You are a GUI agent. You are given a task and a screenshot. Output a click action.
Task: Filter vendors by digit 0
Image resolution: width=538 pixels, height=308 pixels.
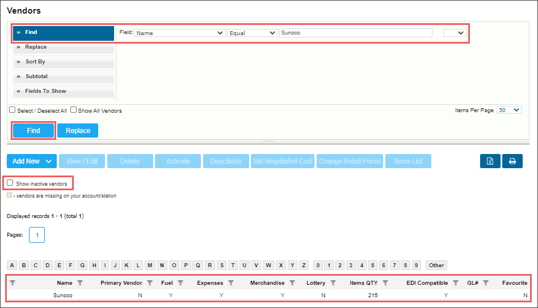pyautogui.click(x=318, y=265)
